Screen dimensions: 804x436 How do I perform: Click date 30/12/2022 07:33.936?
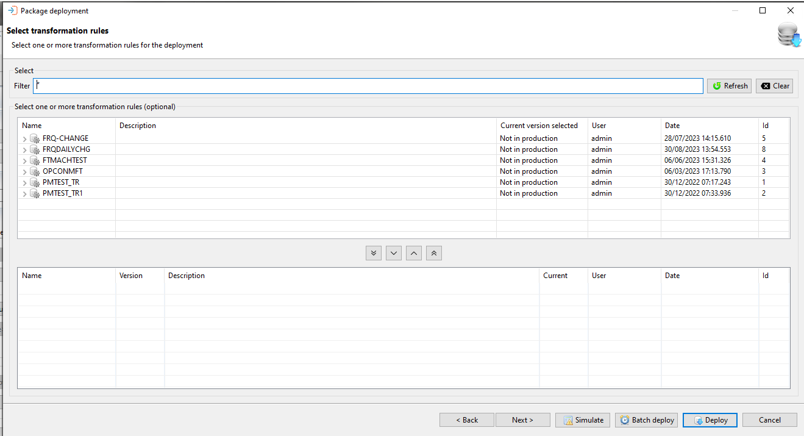697,193
